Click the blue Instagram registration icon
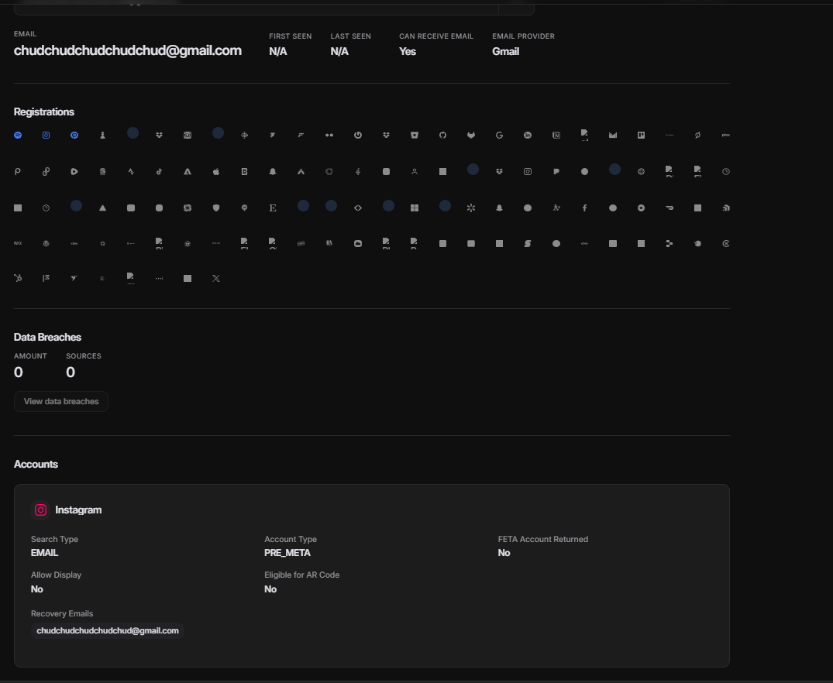Viewport: 833px width, 683px height. pyautogui.click(x=46, y=136)
